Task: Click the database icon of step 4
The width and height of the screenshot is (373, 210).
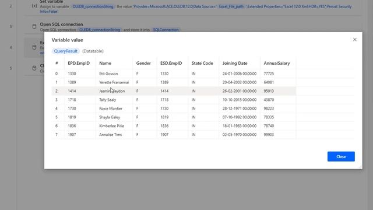Action: [x=34, y=47]
